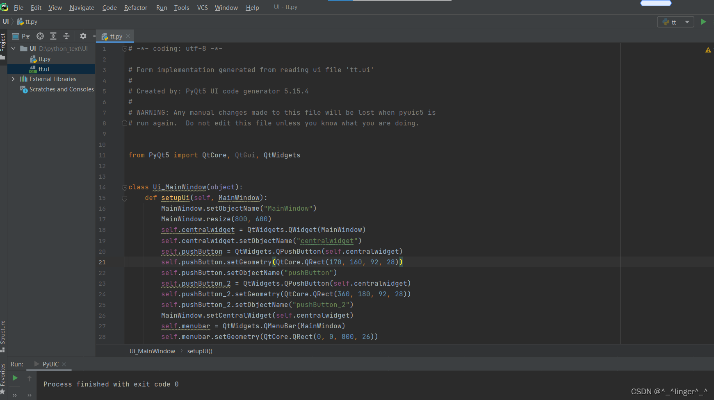Open the Edit menu

click(x=36, y=7)
